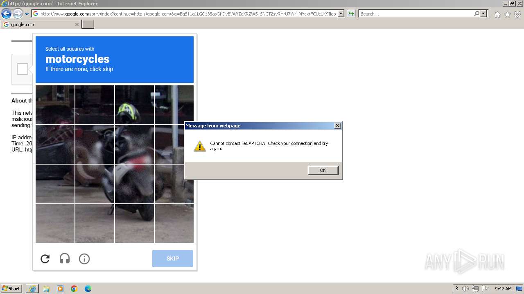Select top-left captcha image tile
This screenshot has height=294, width=524.
tap(55, 105)
